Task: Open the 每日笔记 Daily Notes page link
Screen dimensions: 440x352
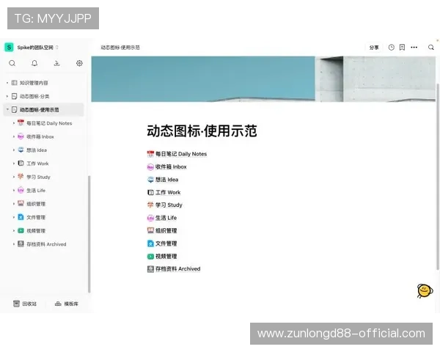Action: click(x=181, y=154)
